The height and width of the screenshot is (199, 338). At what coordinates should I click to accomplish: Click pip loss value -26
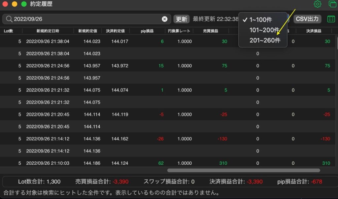[160, 139]
